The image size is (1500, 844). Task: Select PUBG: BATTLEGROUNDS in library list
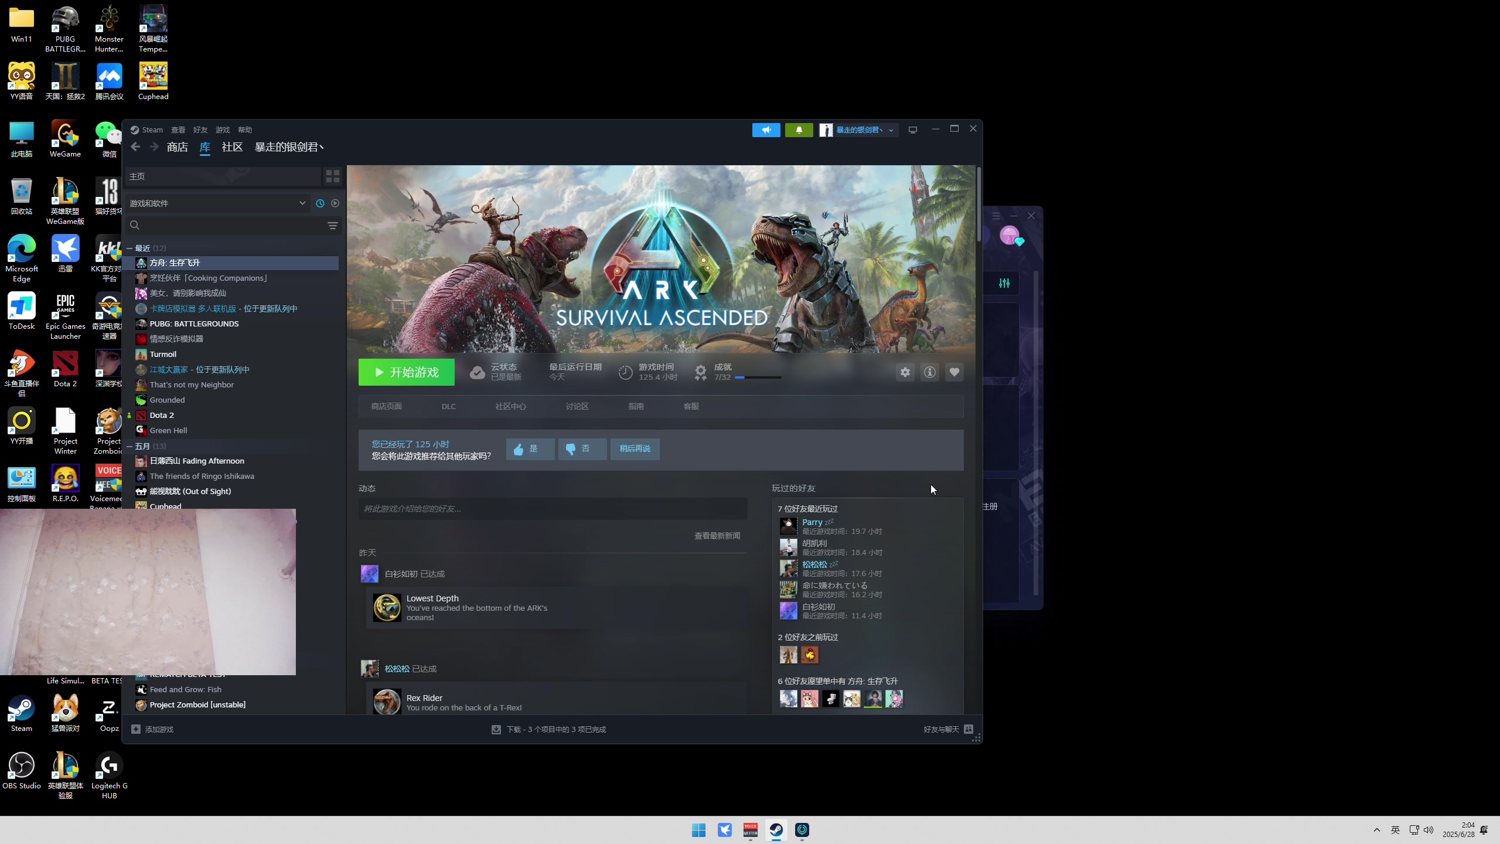click(x=194, y=324)
